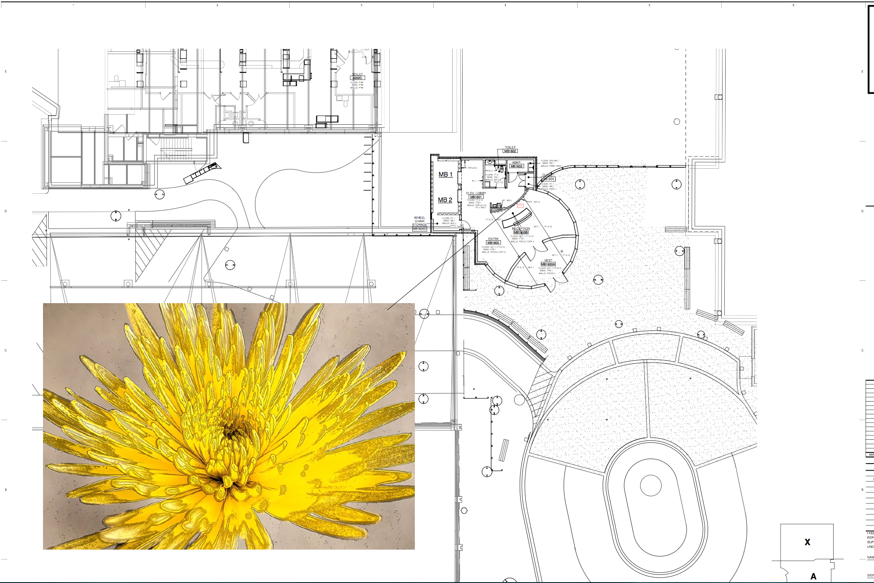Click the small circle inside oval planter

click(651, 485)
